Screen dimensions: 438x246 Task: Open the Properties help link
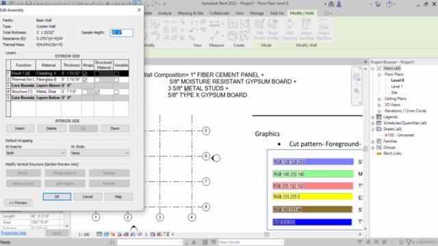[14, 233]
